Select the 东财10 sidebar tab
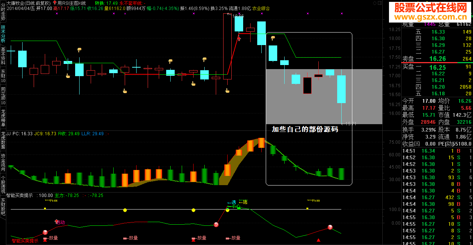The image size is (473, 245). (3, 76)
